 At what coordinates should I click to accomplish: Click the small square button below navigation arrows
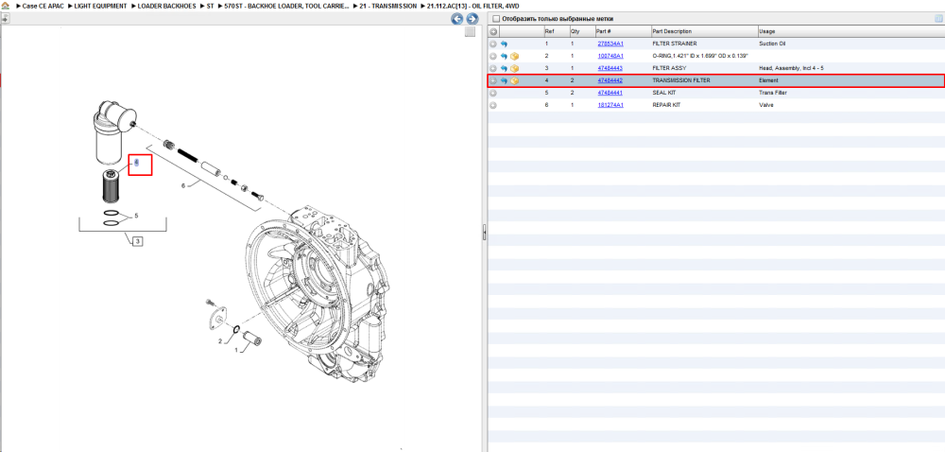coord(470,32)
